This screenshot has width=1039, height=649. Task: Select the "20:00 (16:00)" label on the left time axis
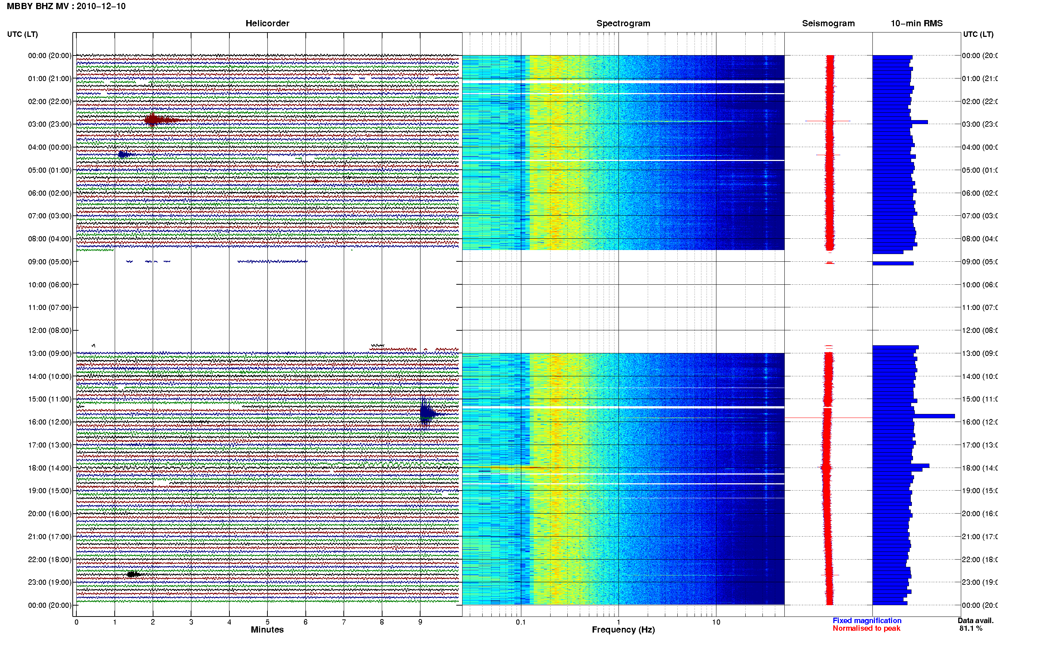pyautogui.click(x=50, y=513)
